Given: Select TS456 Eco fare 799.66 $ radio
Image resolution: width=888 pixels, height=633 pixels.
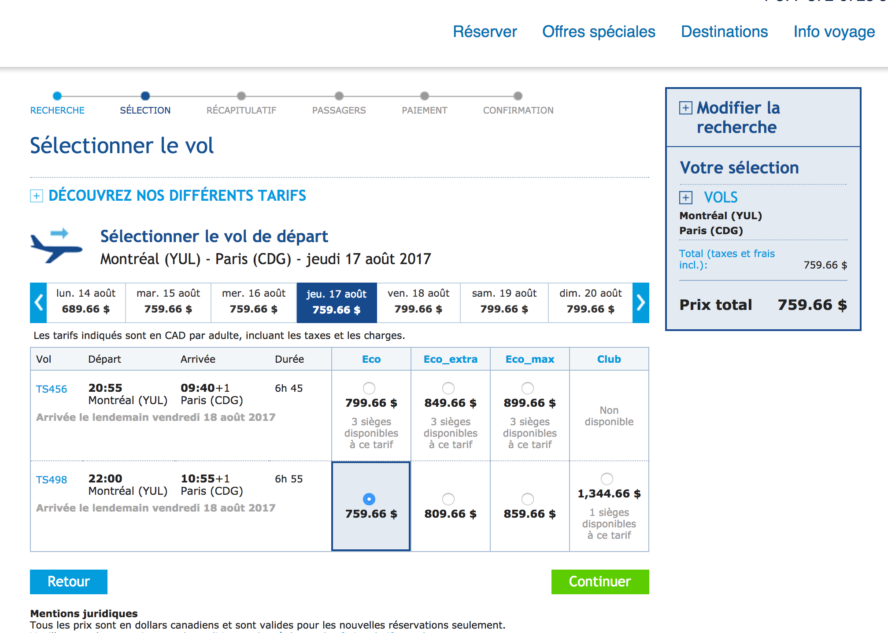Looking at the screenshot, I should (369, 388).
